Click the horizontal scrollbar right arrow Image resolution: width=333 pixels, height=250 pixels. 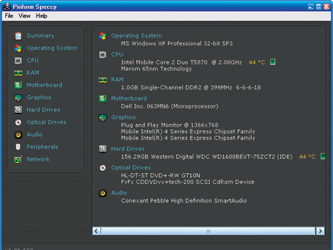pos(320,231)
